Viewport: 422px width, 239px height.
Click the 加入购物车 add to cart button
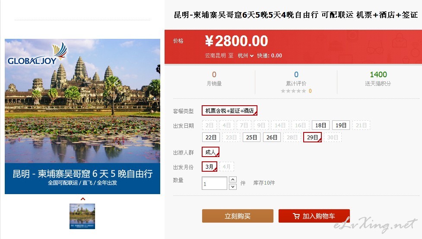pos(314,216)
